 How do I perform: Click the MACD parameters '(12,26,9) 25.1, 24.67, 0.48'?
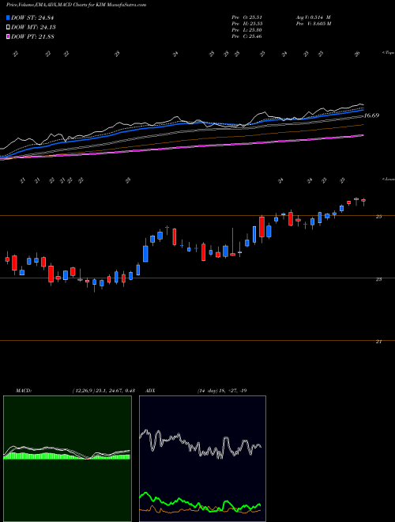[103, 391]
